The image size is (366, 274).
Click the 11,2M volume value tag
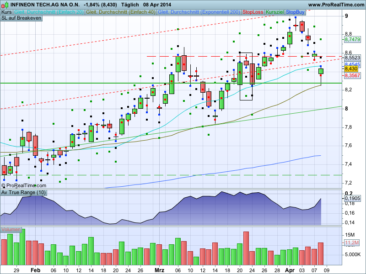point(352,243)
